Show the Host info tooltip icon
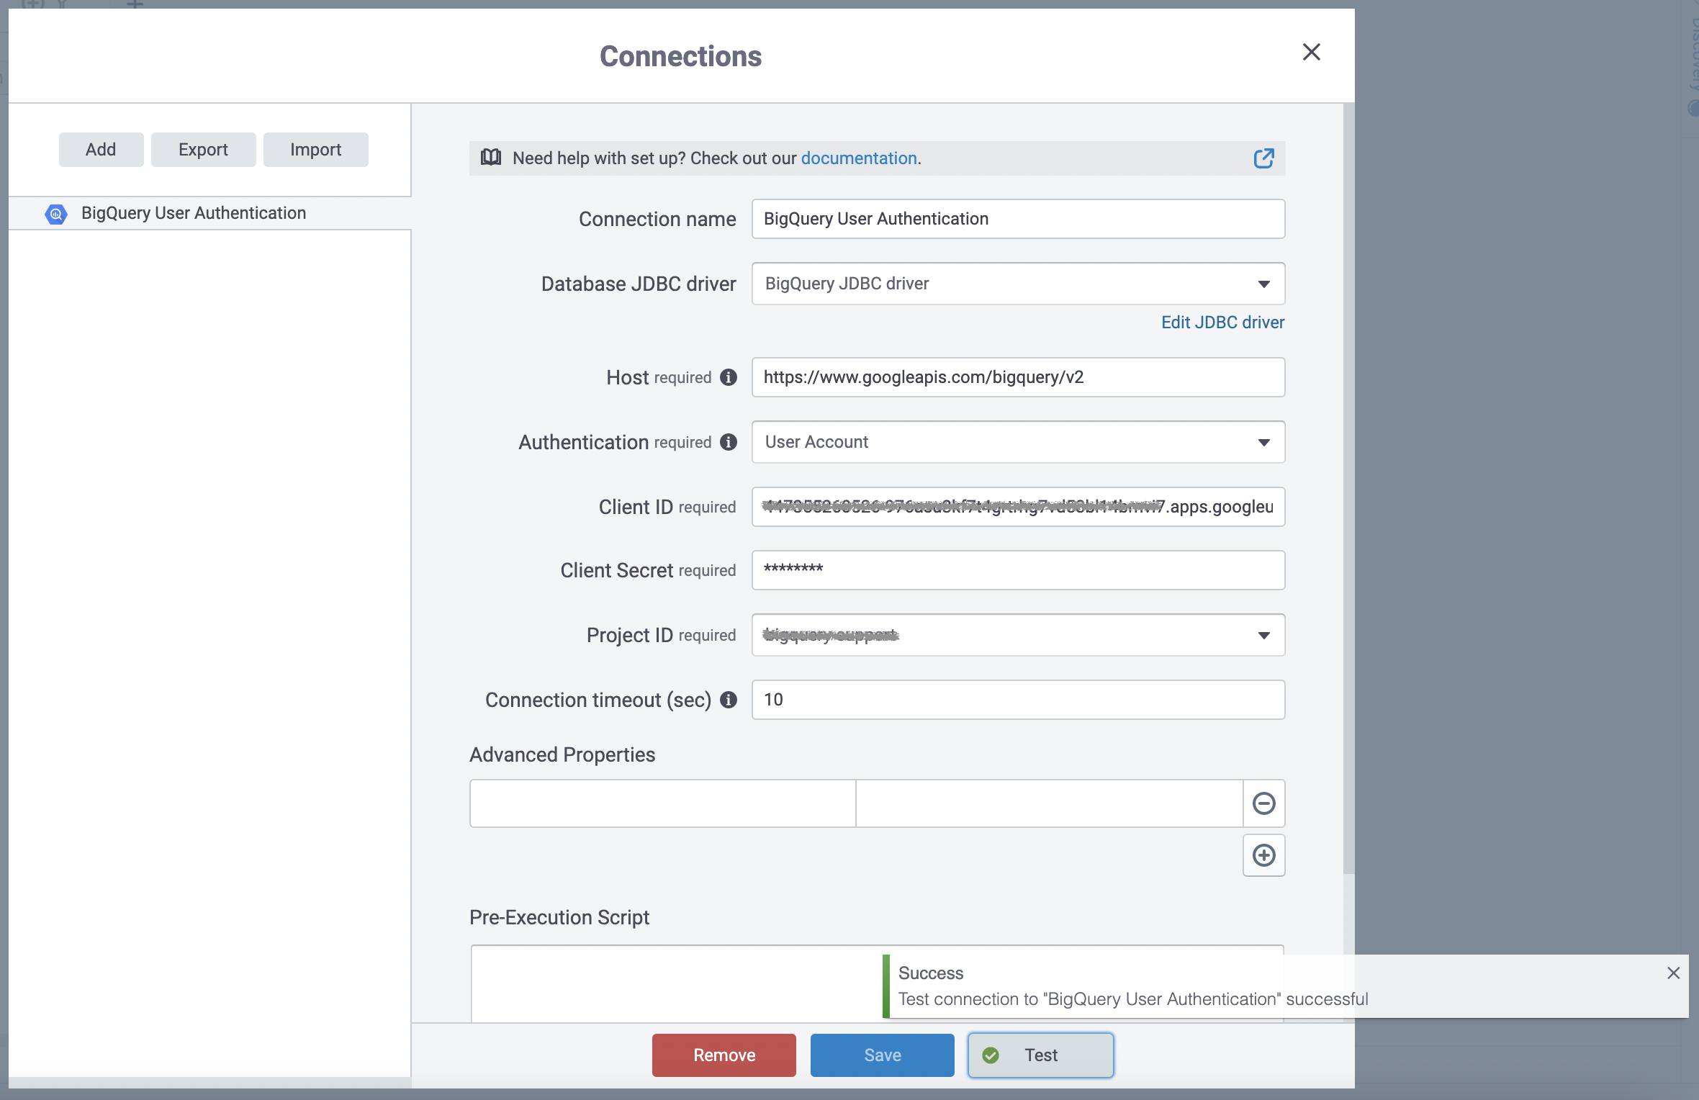 pos(729,377)
